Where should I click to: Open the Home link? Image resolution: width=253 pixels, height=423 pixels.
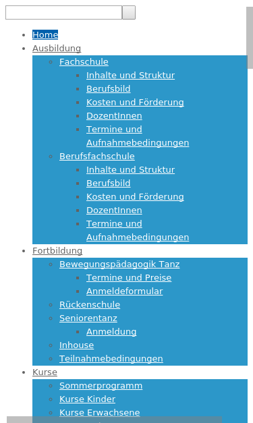click(x=45, y=35)
